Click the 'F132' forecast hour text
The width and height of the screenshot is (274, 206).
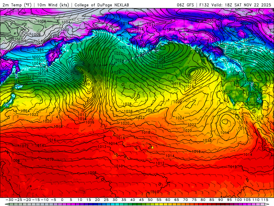tap(204, 5)
